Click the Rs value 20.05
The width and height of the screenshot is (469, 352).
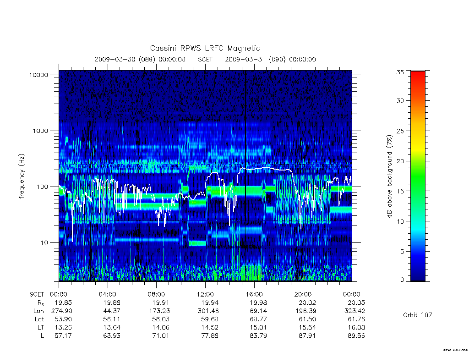tap(356, 302)
